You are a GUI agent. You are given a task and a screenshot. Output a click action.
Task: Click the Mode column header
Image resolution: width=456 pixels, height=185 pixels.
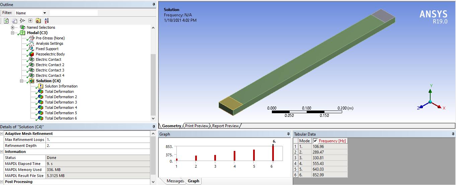click(x=305, y=141)
